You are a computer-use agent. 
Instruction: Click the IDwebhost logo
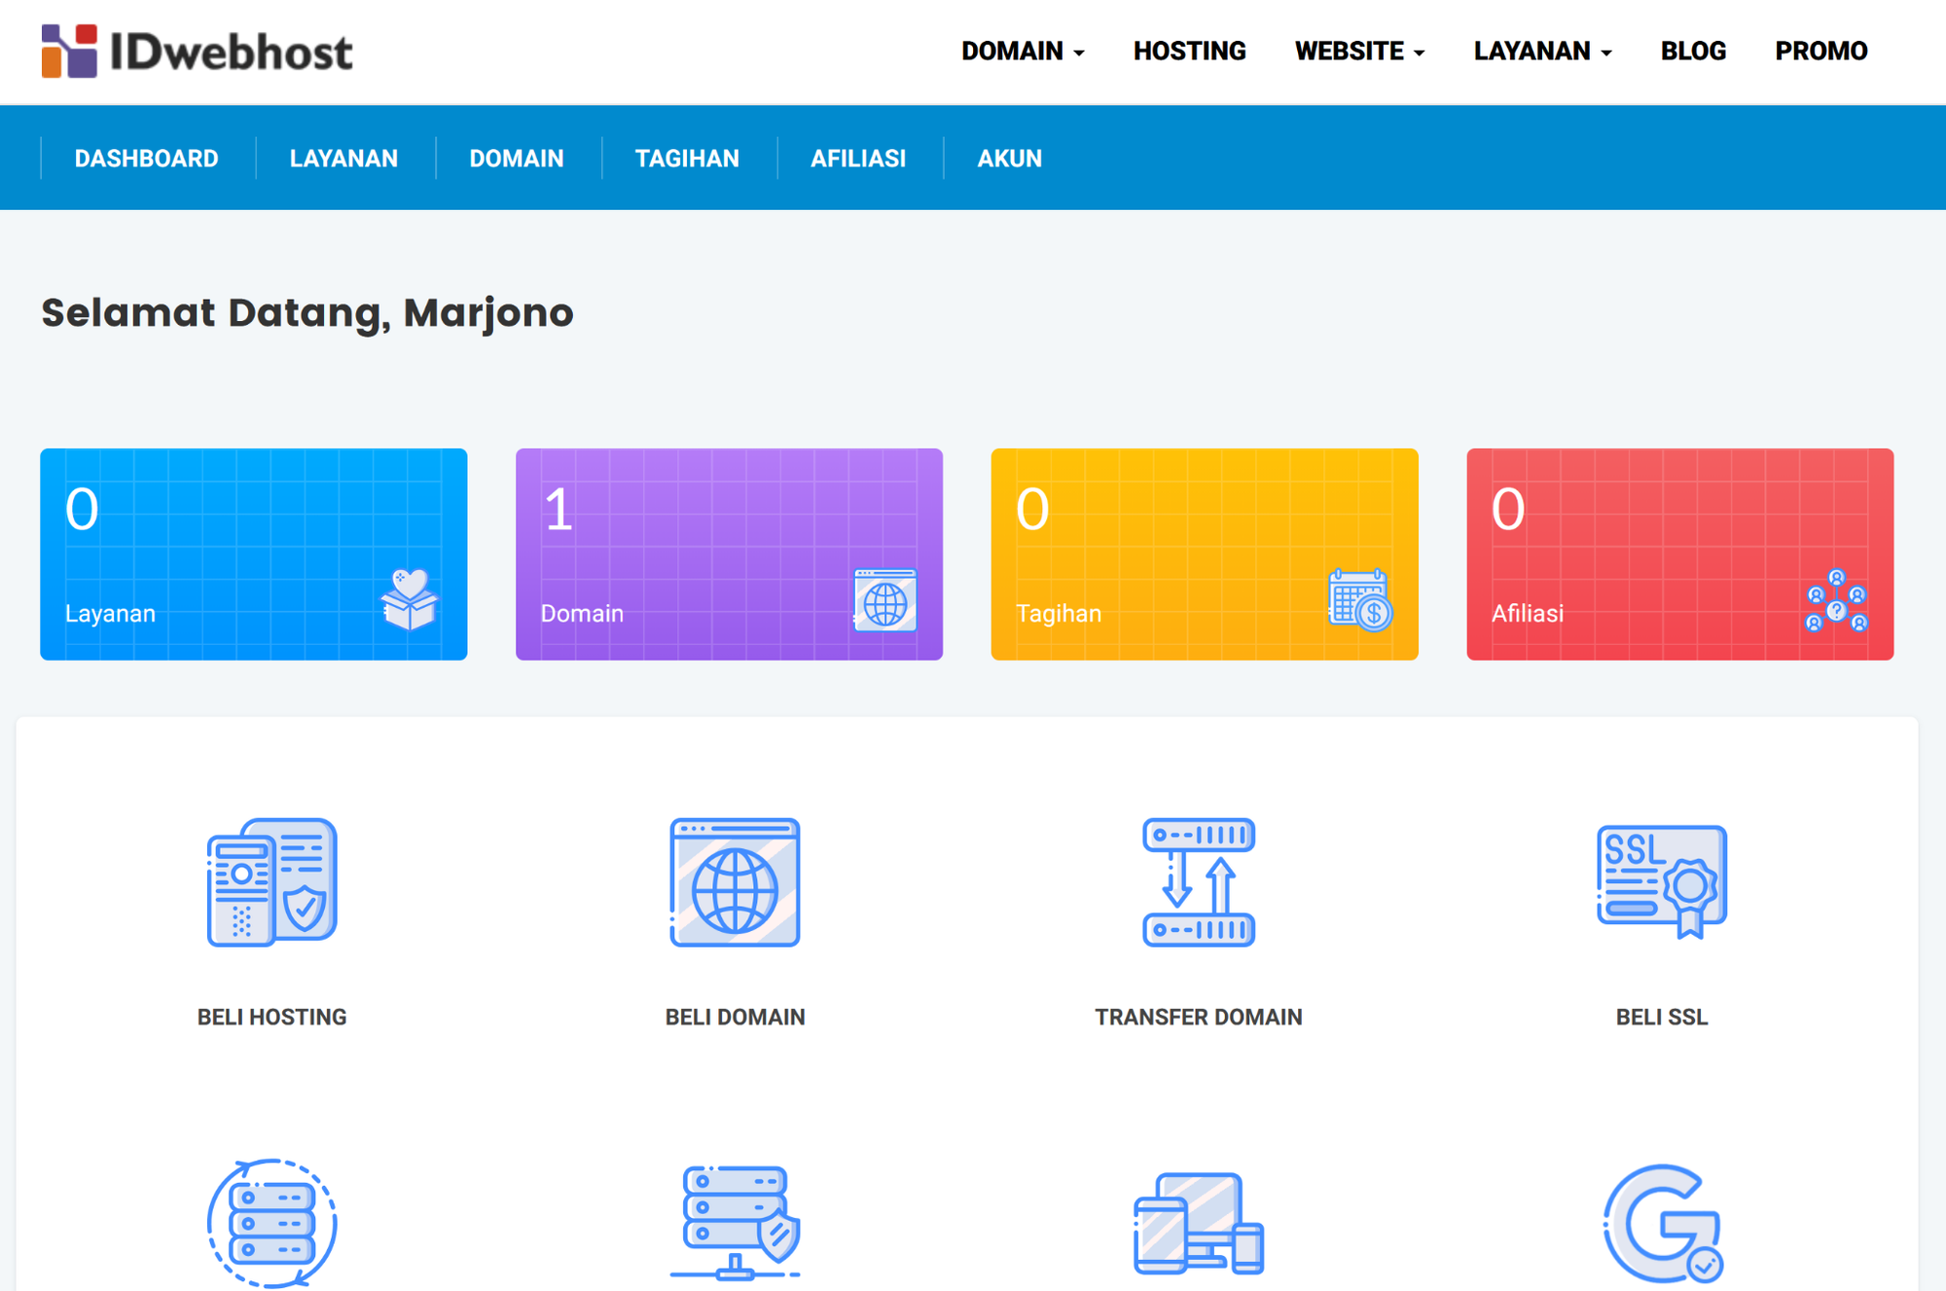coord(197,51)
